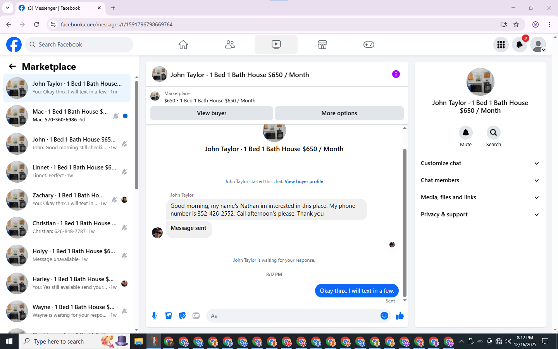Screen dimensions: 558x349
Task: Open the taskbar volume icon
Action: point(508,341)
